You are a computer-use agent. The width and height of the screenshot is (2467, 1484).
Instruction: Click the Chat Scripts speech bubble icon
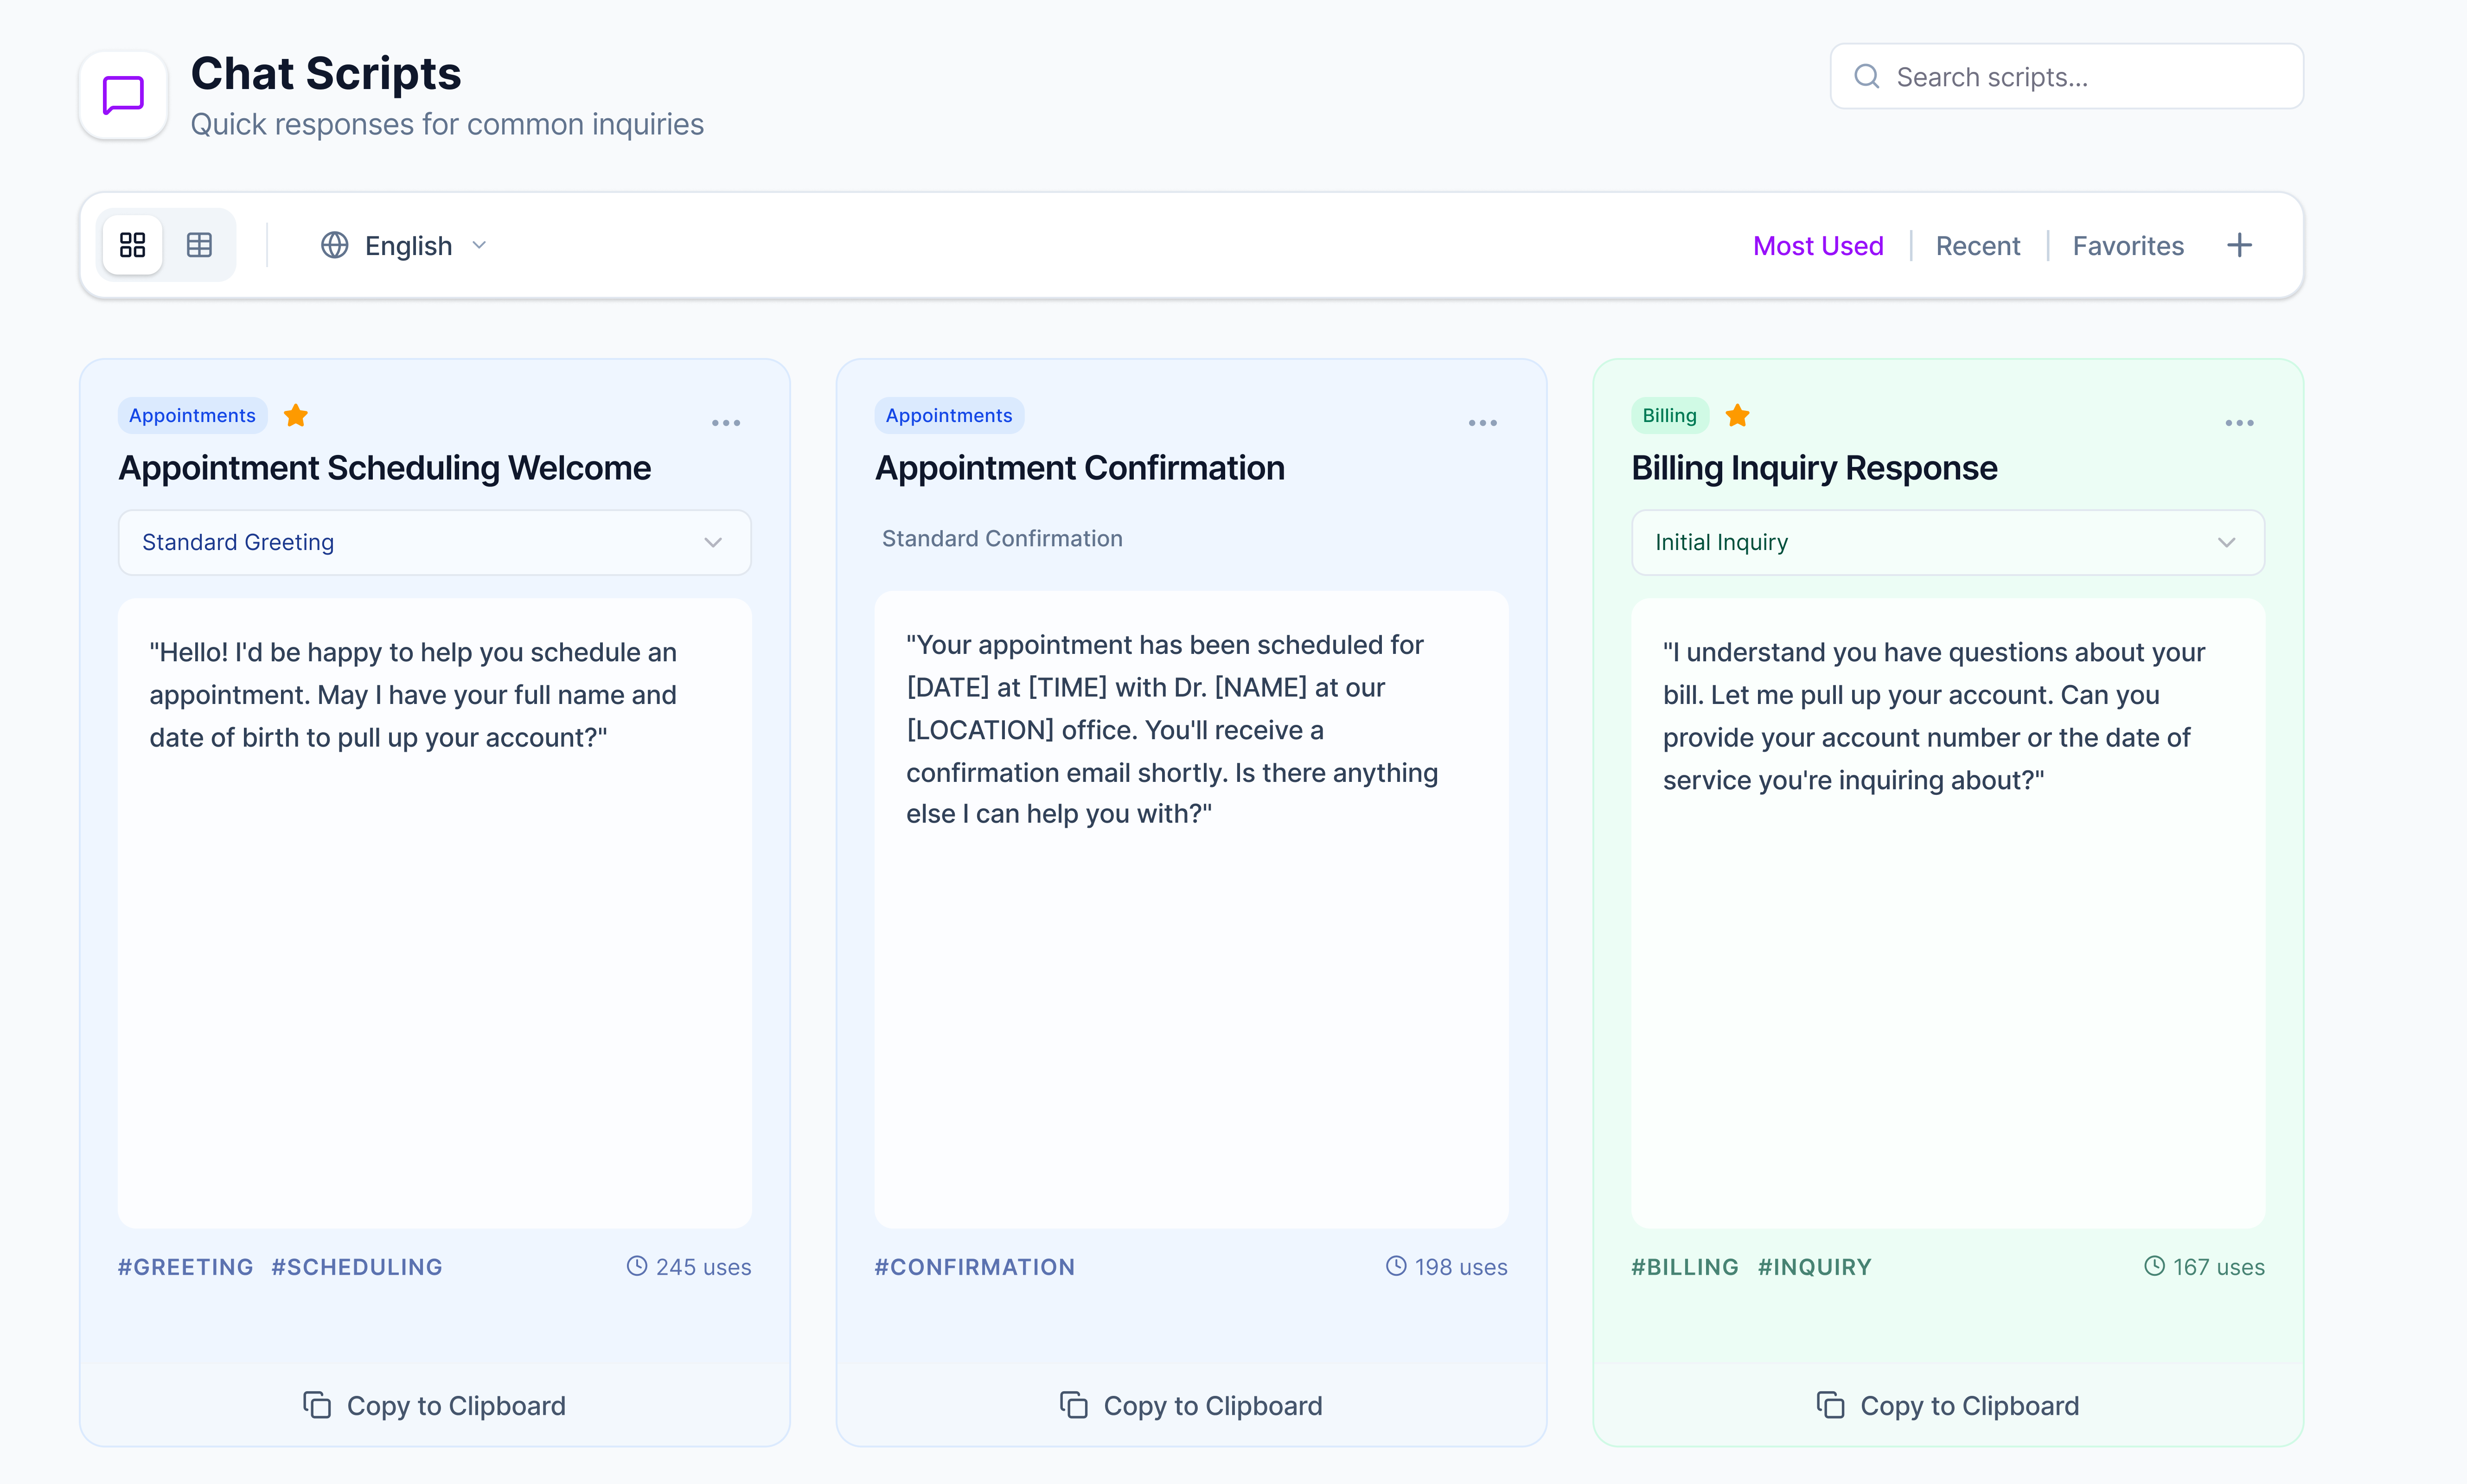coord(123,96)
